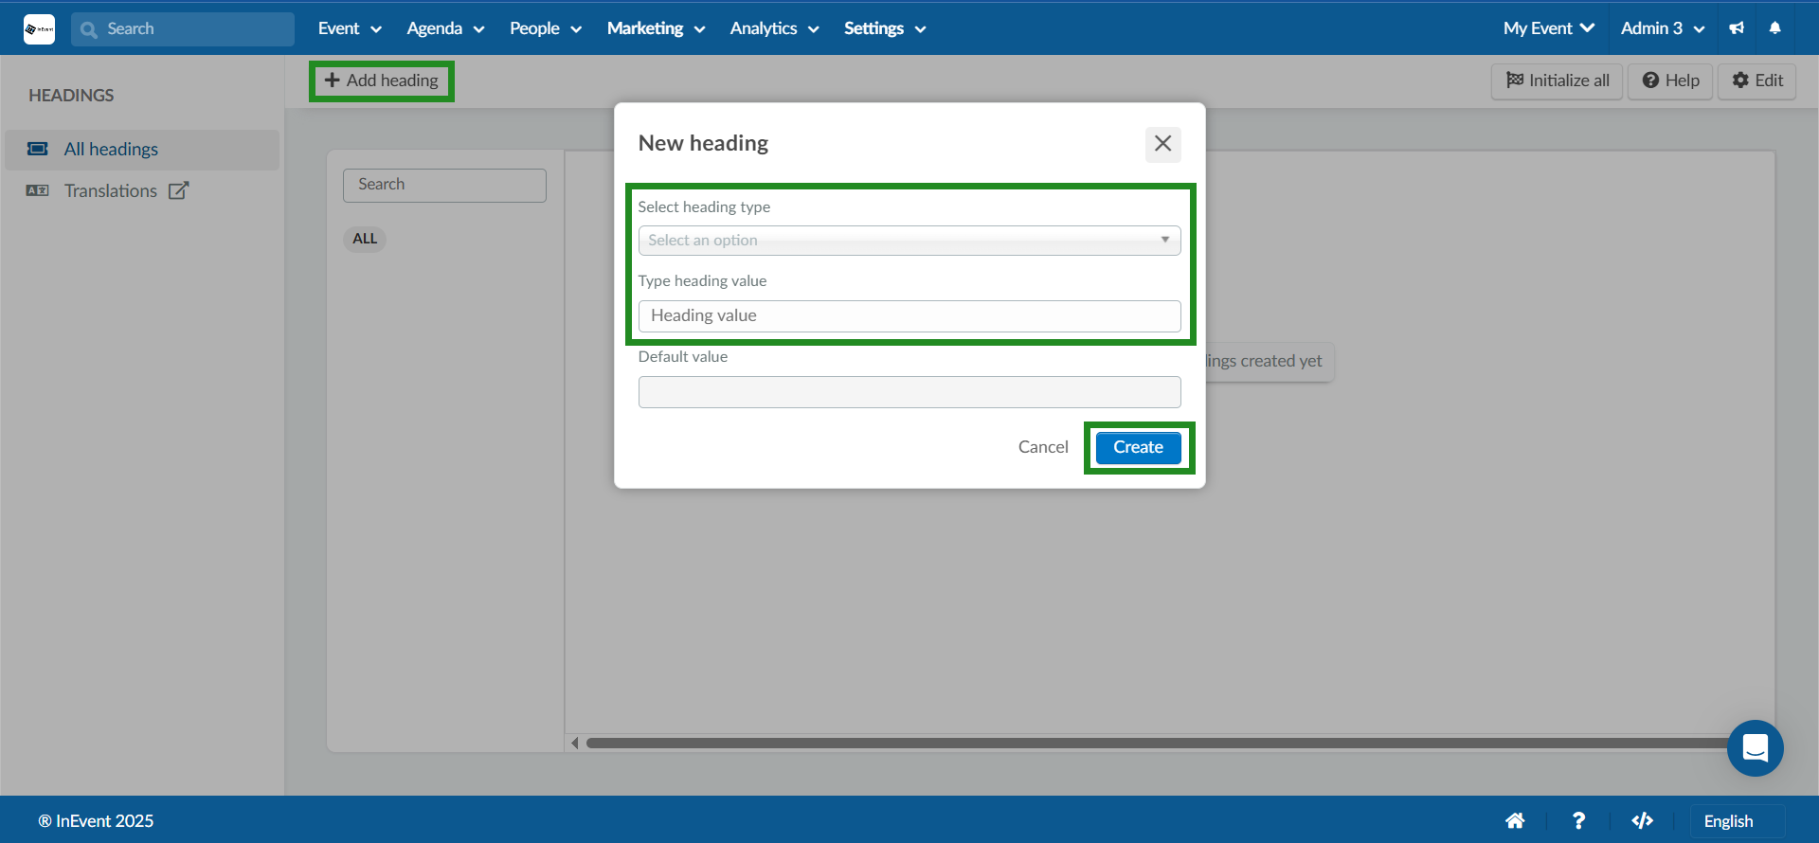The image size is (1819, 843).
Task: Cancel the New heading dialog
Action: [1043, 447]
